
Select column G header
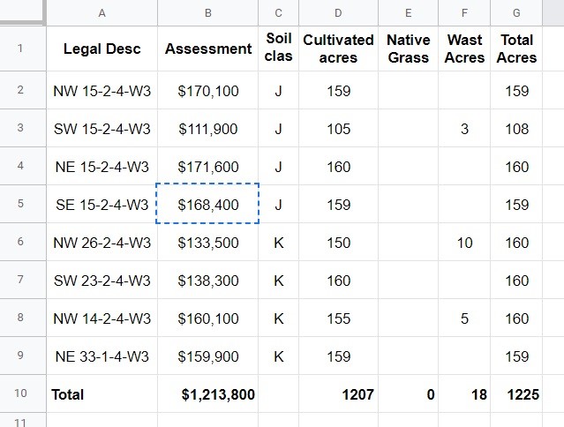tap(516, 13)
